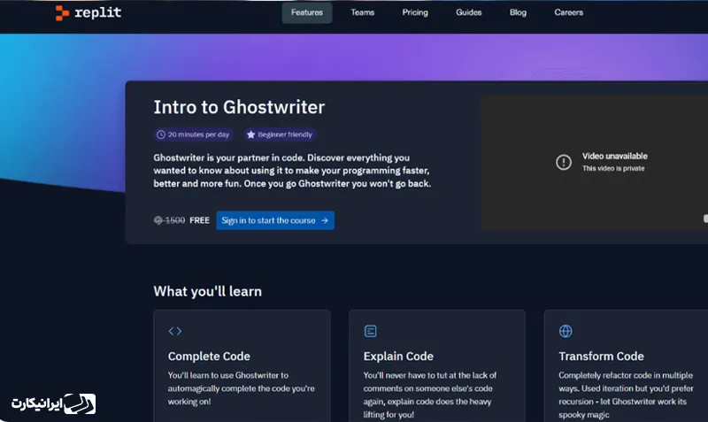This screenshot has width=708, height=422.
Task: Select Guides in the navigation
Action: click(x=469, y=12)
